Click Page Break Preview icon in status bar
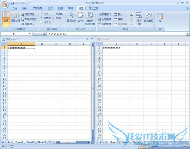The width and height of the screenshot is (190, 149). pos(148,146)
